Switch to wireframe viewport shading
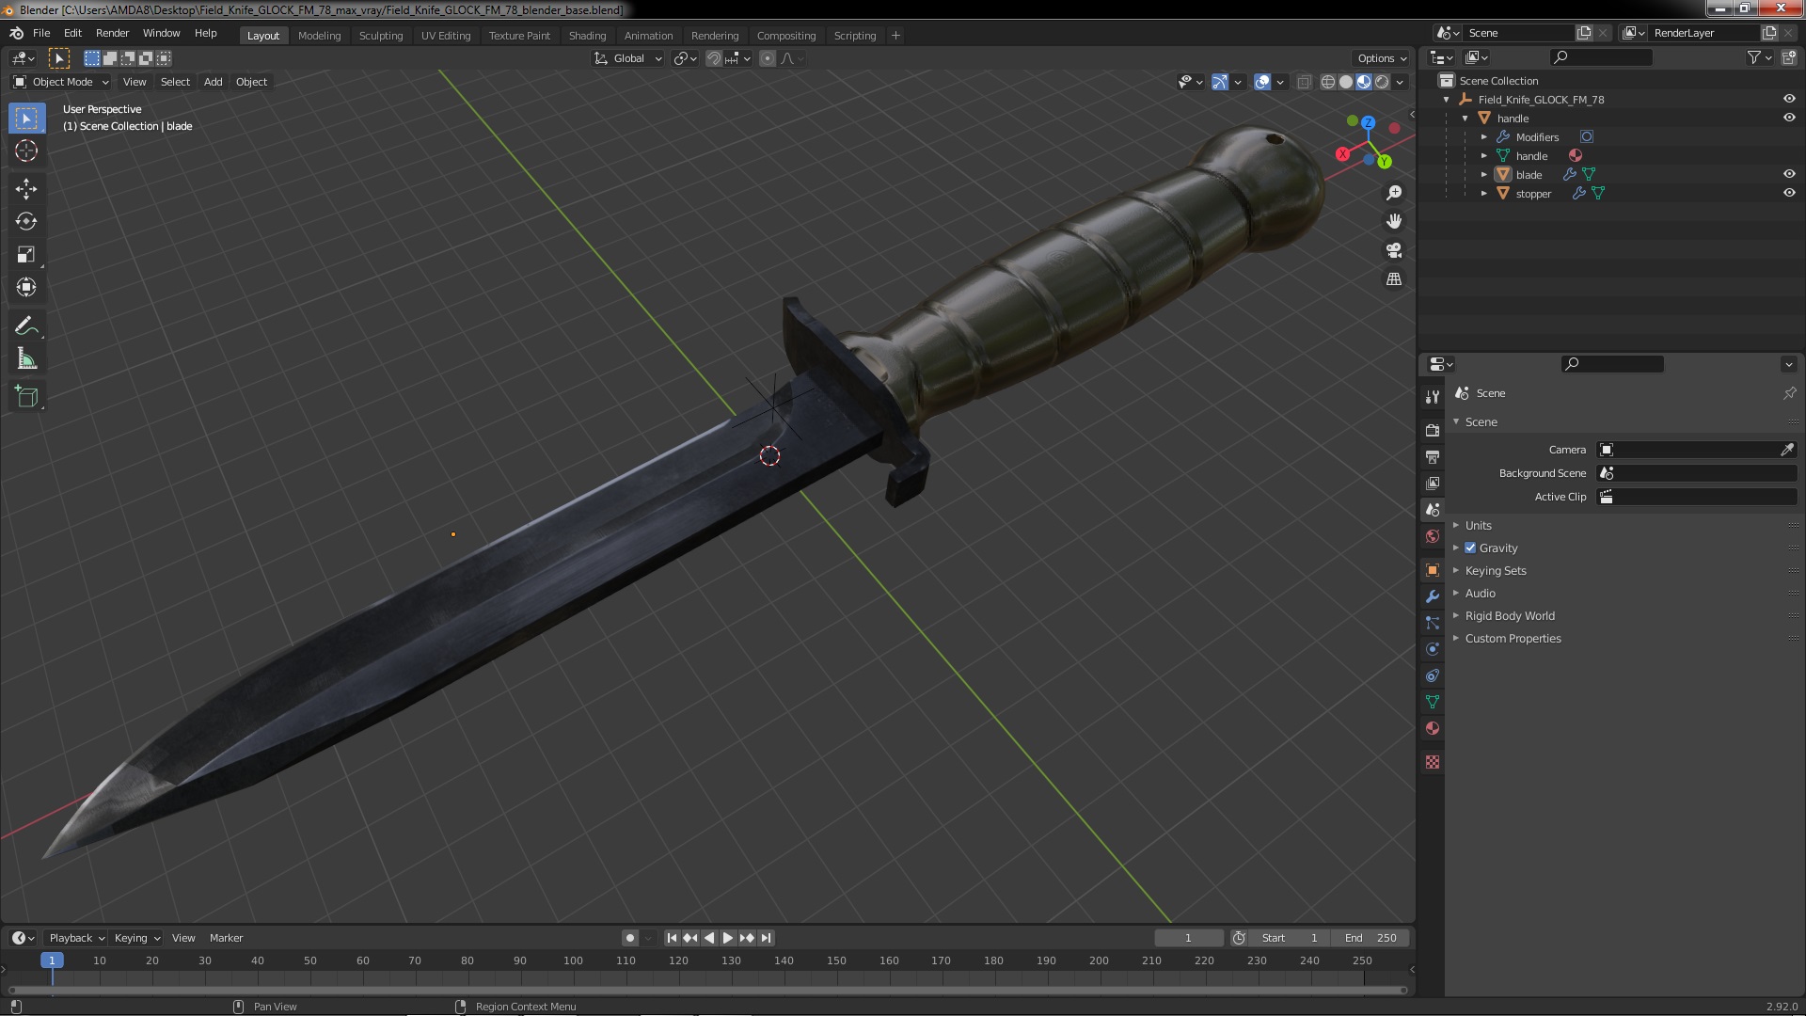The image size is (1806, 1016). pyautogui.click(x=1328, y=82)
